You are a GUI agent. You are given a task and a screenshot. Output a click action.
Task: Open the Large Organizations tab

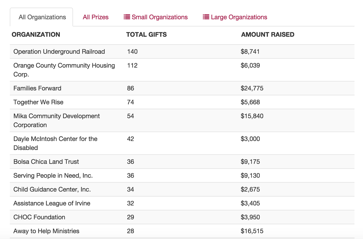coord(235,17)
